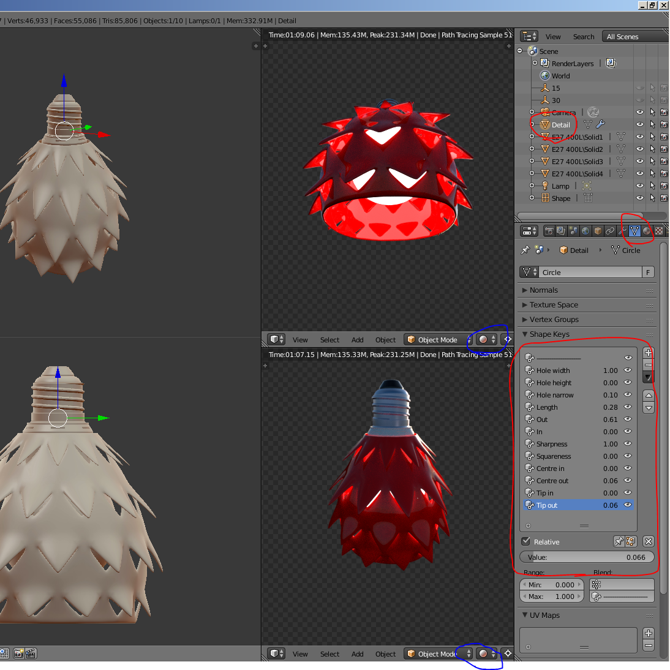Click the F fake user button
The image size is (670, 670).
click(x=648, y=273)
